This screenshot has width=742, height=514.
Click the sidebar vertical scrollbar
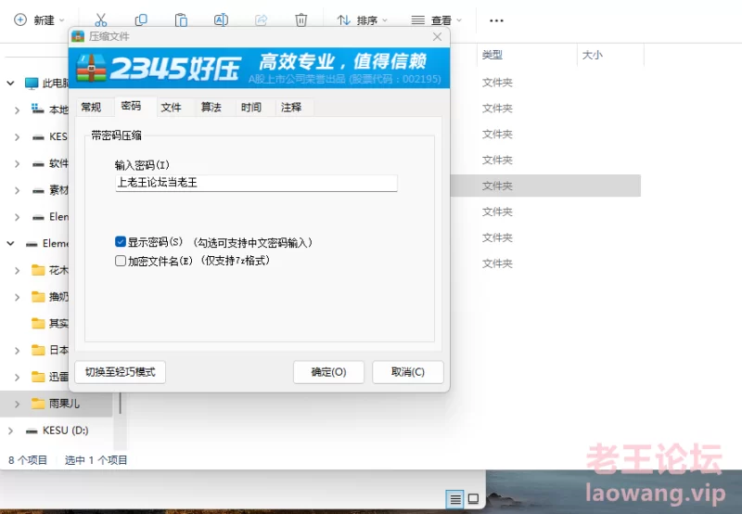click(x=121, y=403)
